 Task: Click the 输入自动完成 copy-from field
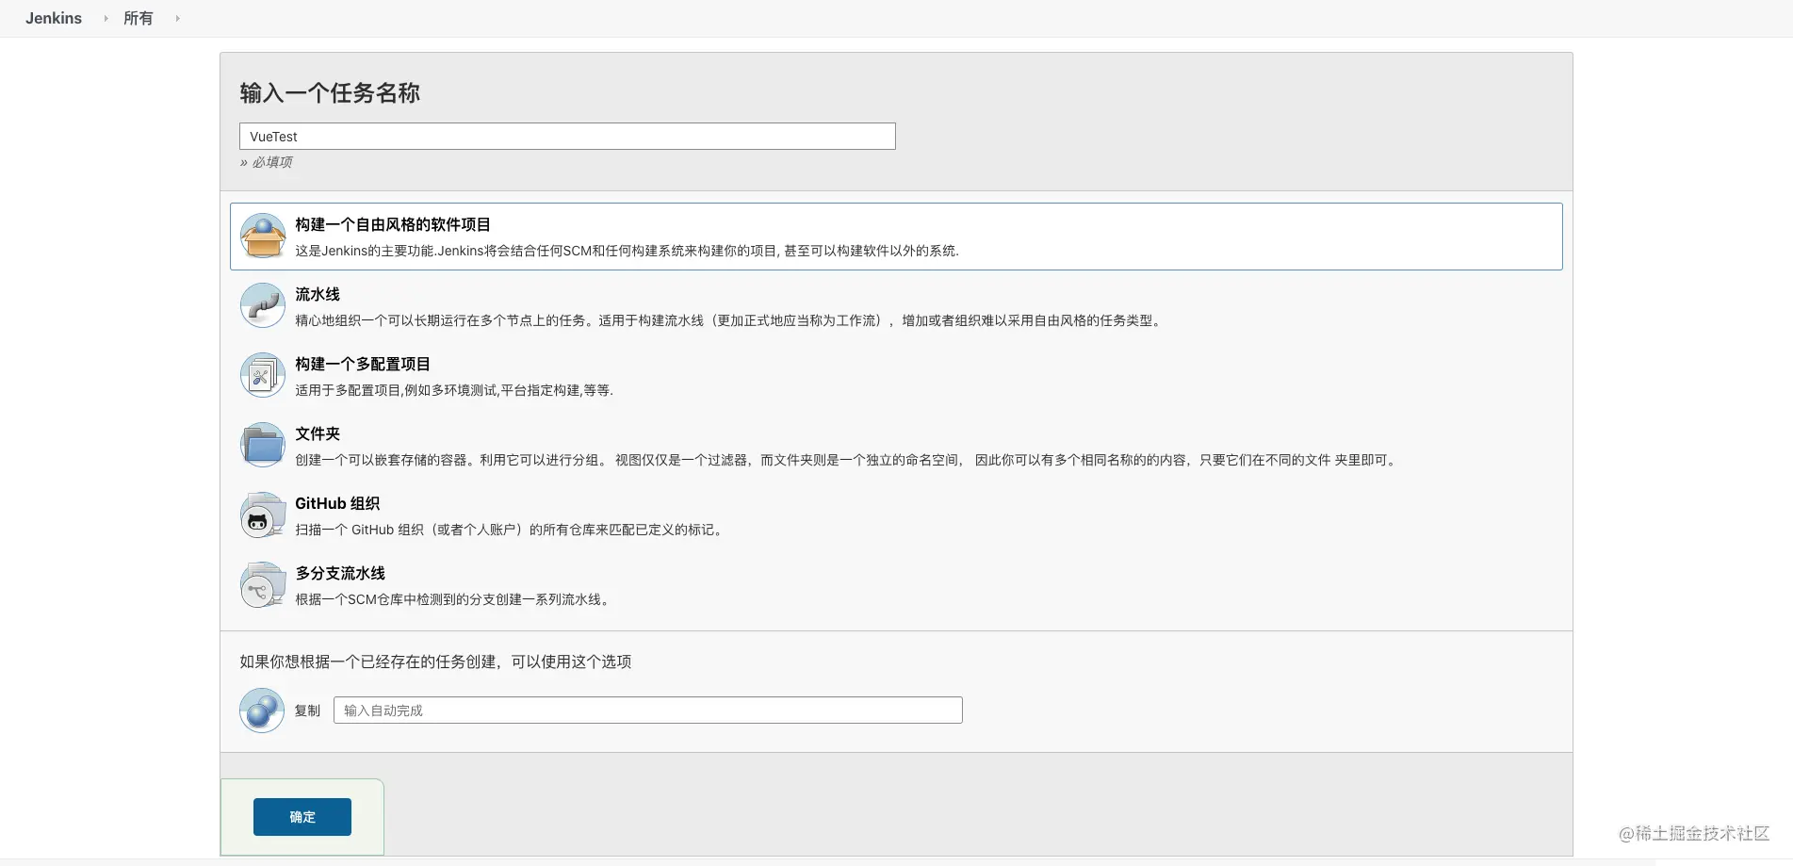point(648,711)
